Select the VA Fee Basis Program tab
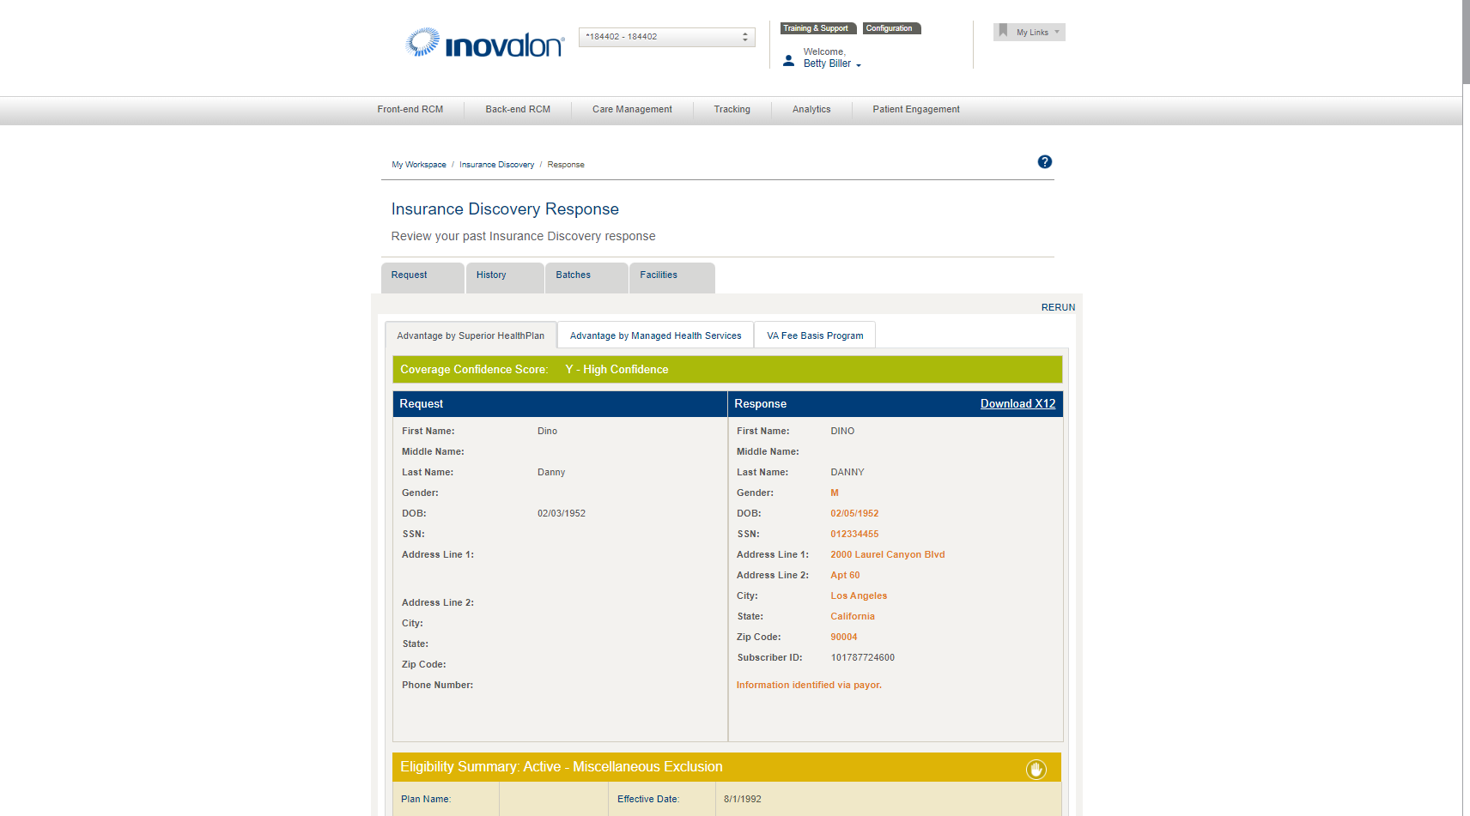The height and width of the screenshot is (816, 1470). point(814,335)
